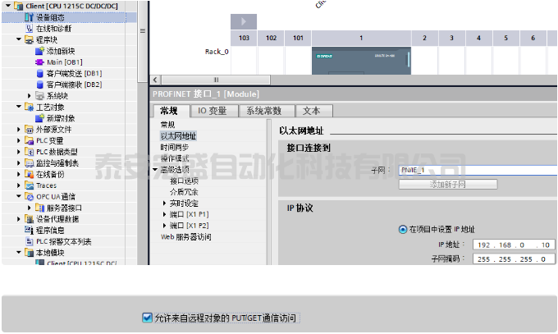Open 客户端发送 [DB1] data block
This screenshot has width=558, height=334.
point(39,73)
